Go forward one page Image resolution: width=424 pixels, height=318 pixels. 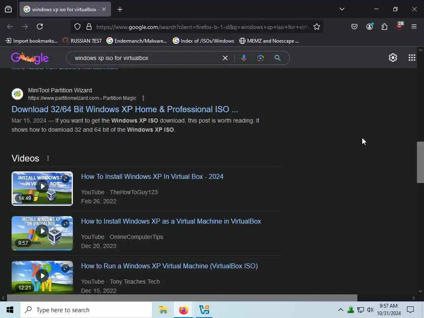click(25, 26)
